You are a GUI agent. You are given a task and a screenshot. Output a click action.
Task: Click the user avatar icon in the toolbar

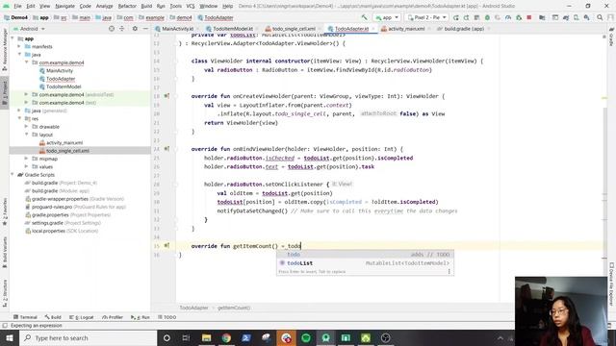[609, 17]
